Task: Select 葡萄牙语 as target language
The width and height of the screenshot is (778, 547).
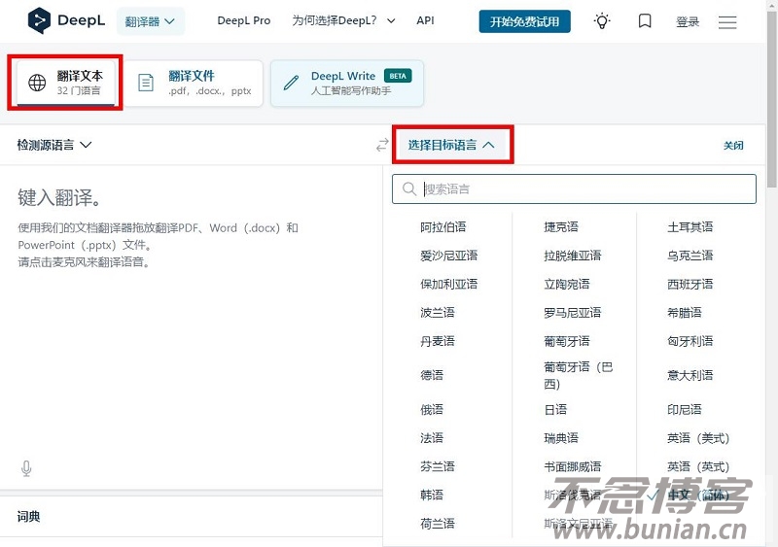Action: pyautogui.click(x=567, y=341)
